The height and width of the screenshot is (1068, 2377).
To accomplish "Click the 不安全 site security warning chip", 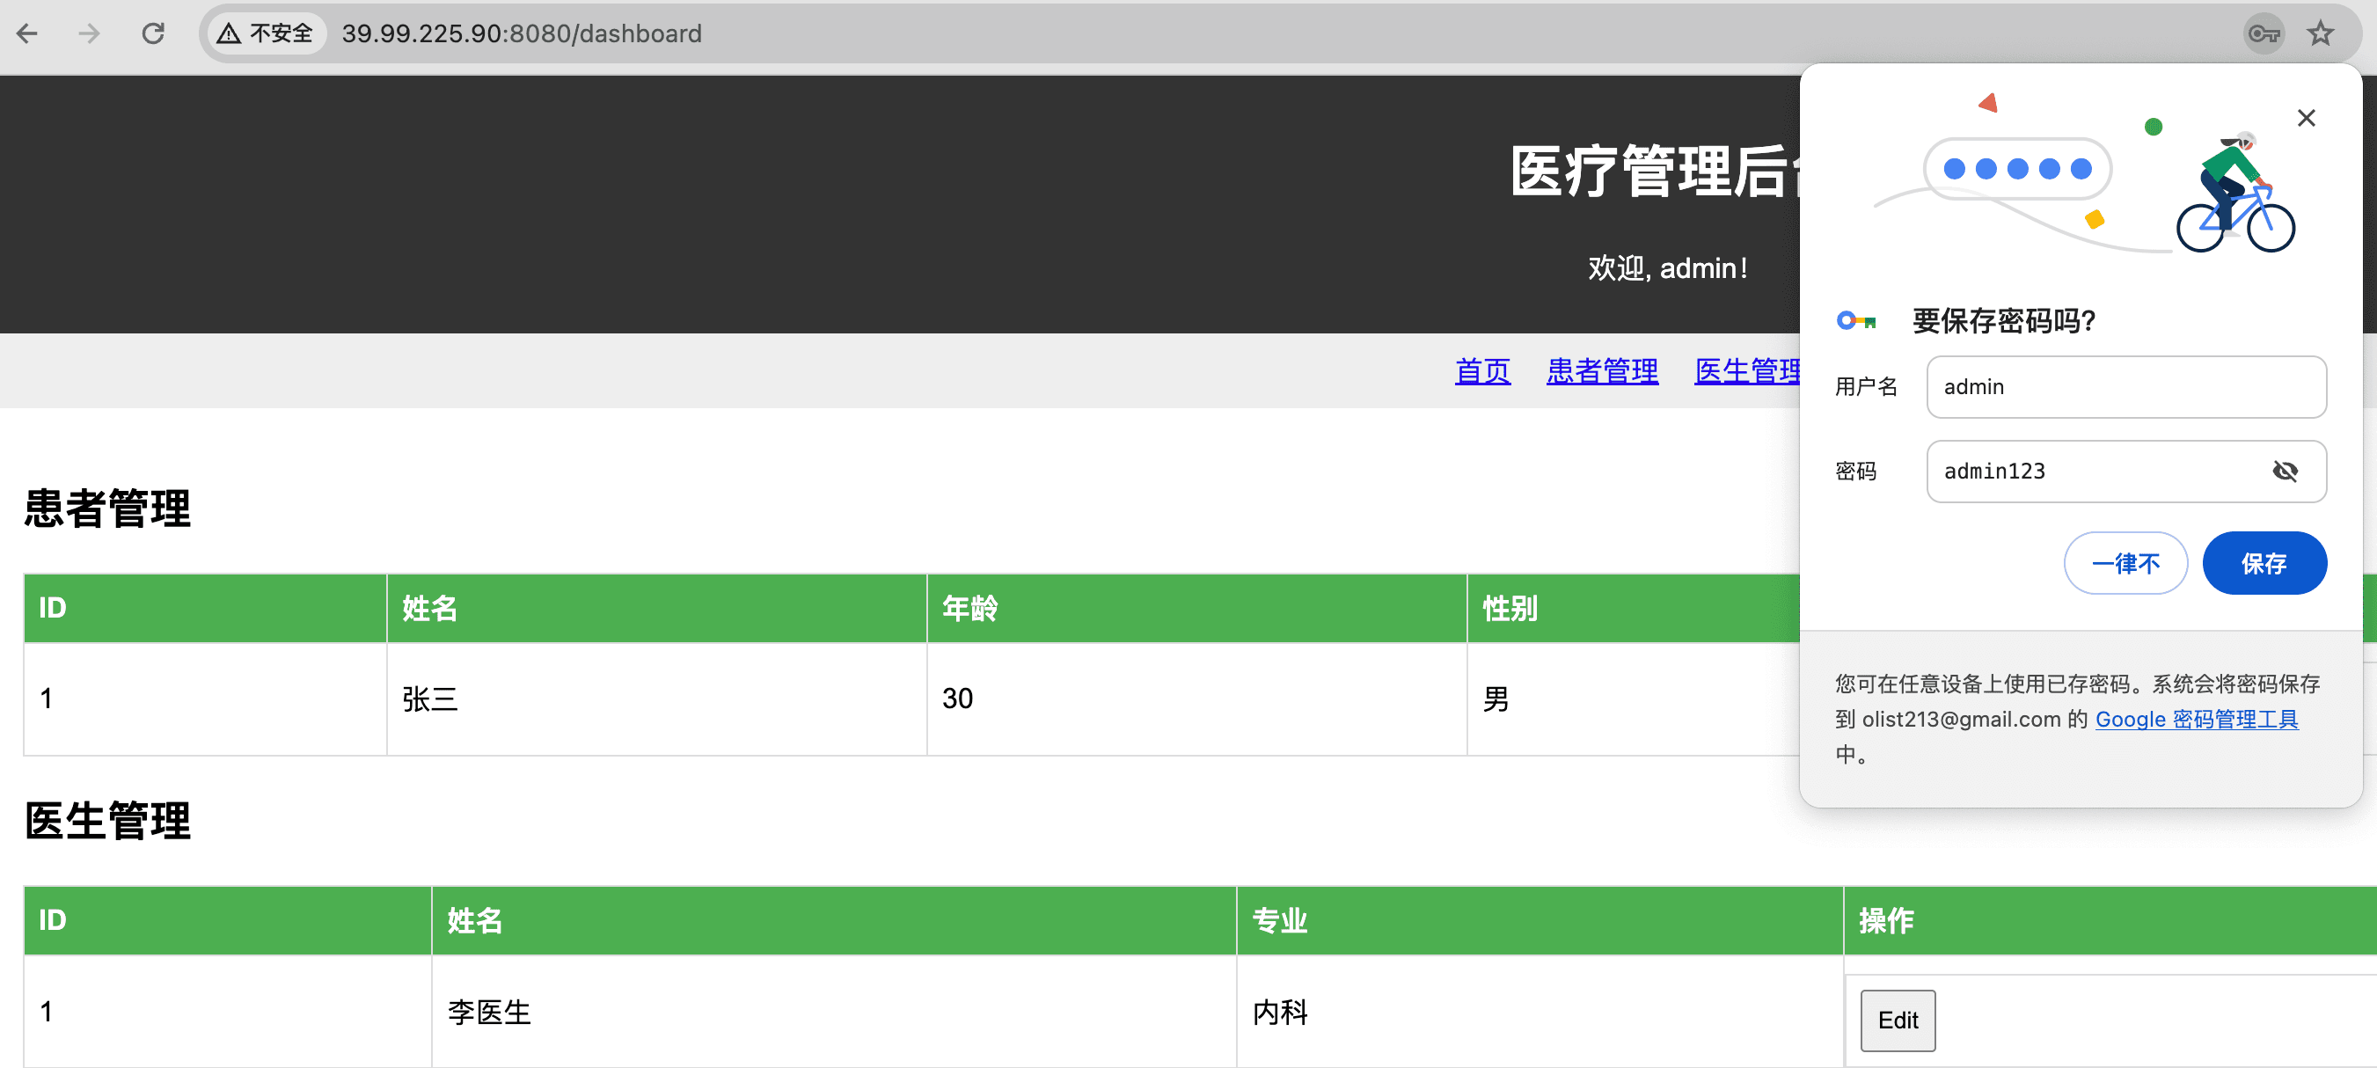I will click(x=267, y=34).
